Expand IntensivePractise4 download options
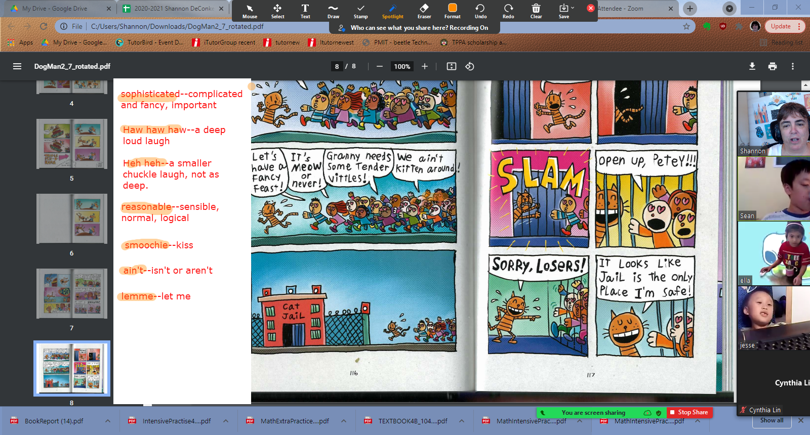 (226, 421)
